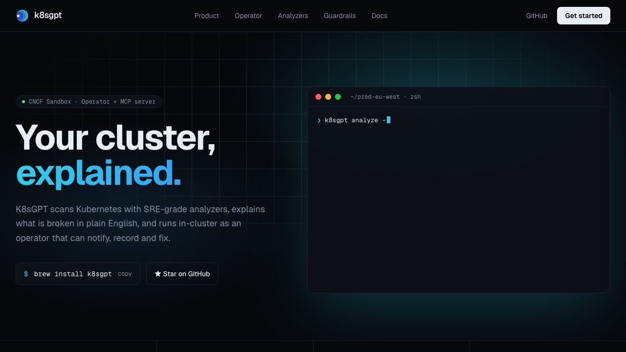626x352 pixels.
Task: Click the explained. gradient heading
Action: point(98,174)
